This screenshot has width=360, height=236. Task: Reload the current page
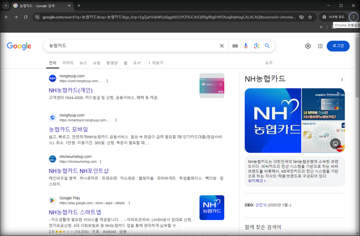pyautogui.click(x=26, y=17)
